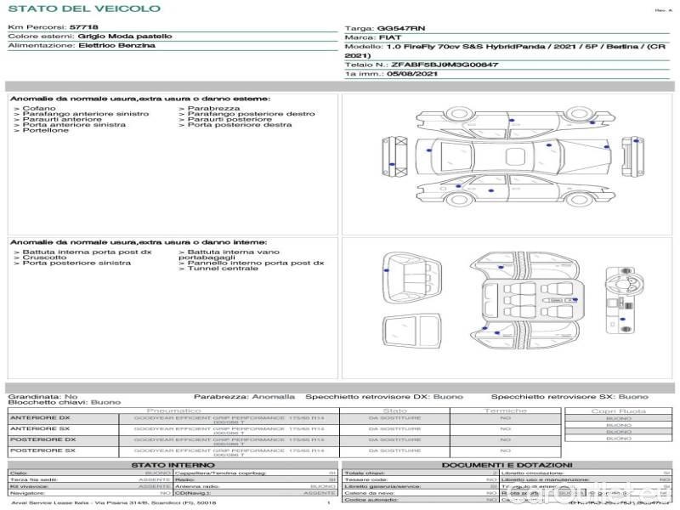Select the ANTERIORE DX tire row label

(42, 418)
